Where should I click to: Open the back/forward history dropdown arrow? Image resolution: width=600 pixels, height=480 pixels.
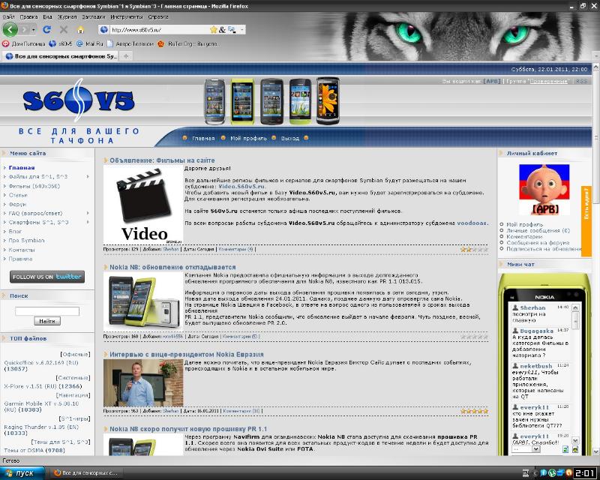click(34, 29)
